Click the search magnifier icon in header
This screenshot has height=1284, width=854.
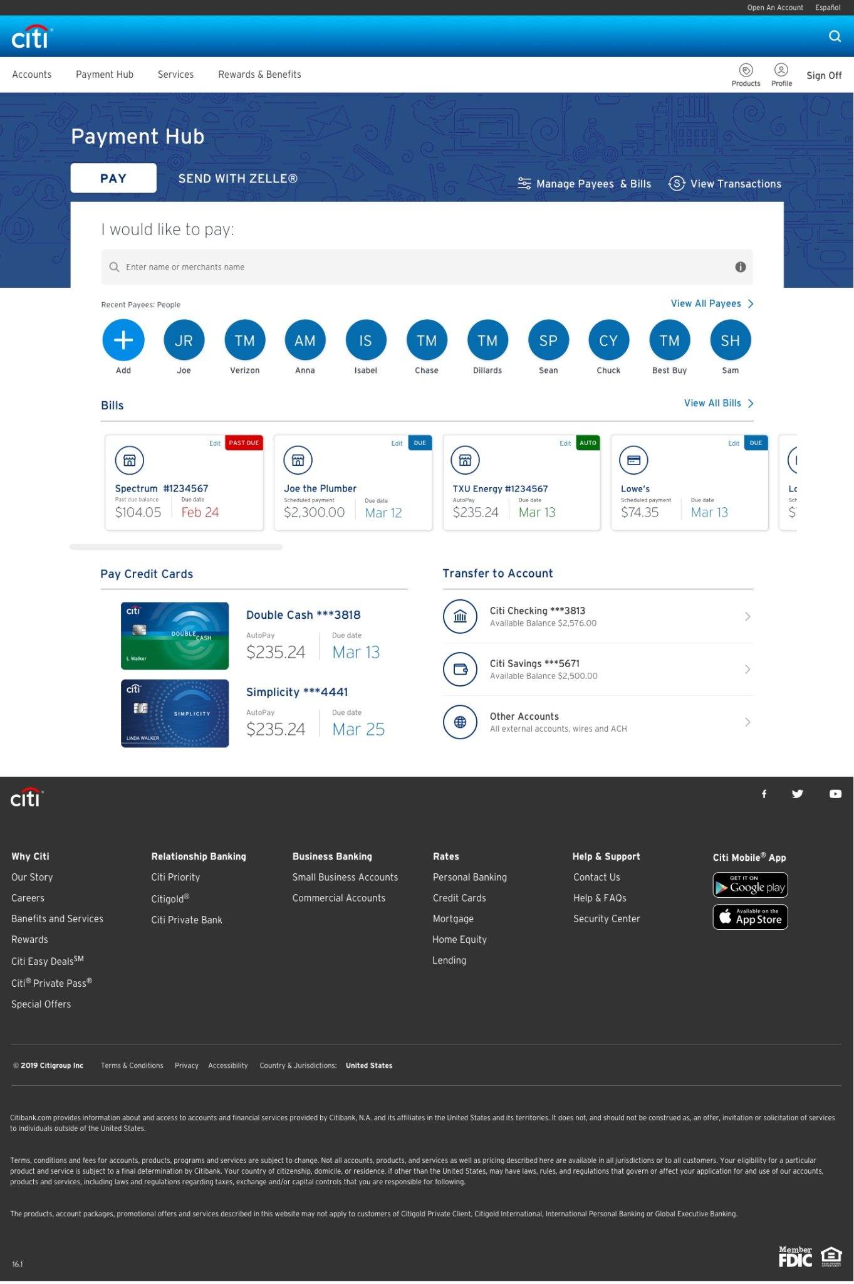click(x=835, y=36)
